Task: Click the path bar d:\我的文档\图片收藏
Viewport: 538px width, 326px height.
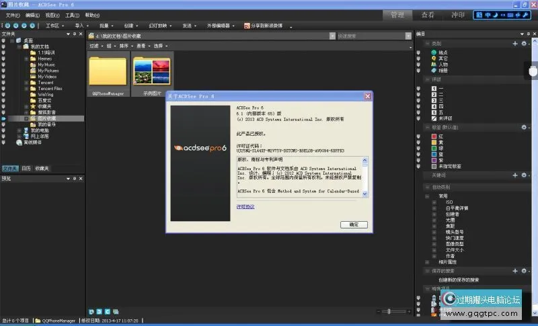Action: pyautogui.click(x=212, y=36)
